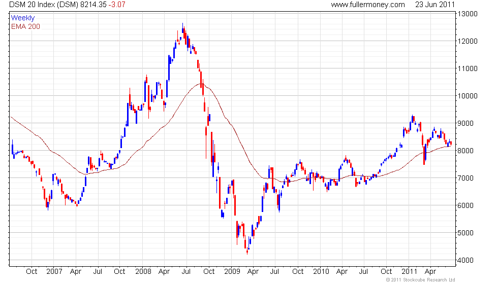Click the Jul label between 2008 and 2009
Screen dimensions: 498x284
186,272
